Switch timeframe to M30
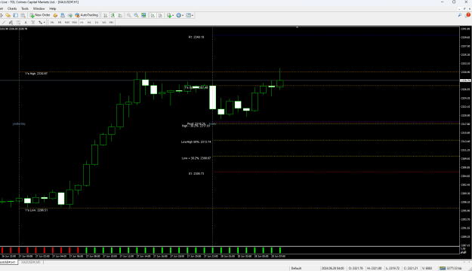Screen dimensions: 472x271 tap(74, 23)
